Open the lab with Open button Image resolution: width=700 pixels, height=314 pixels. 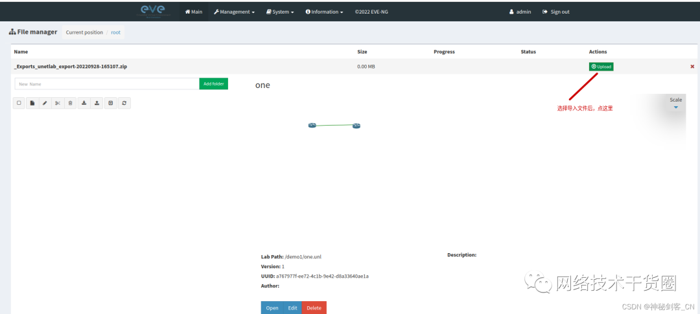272,308
